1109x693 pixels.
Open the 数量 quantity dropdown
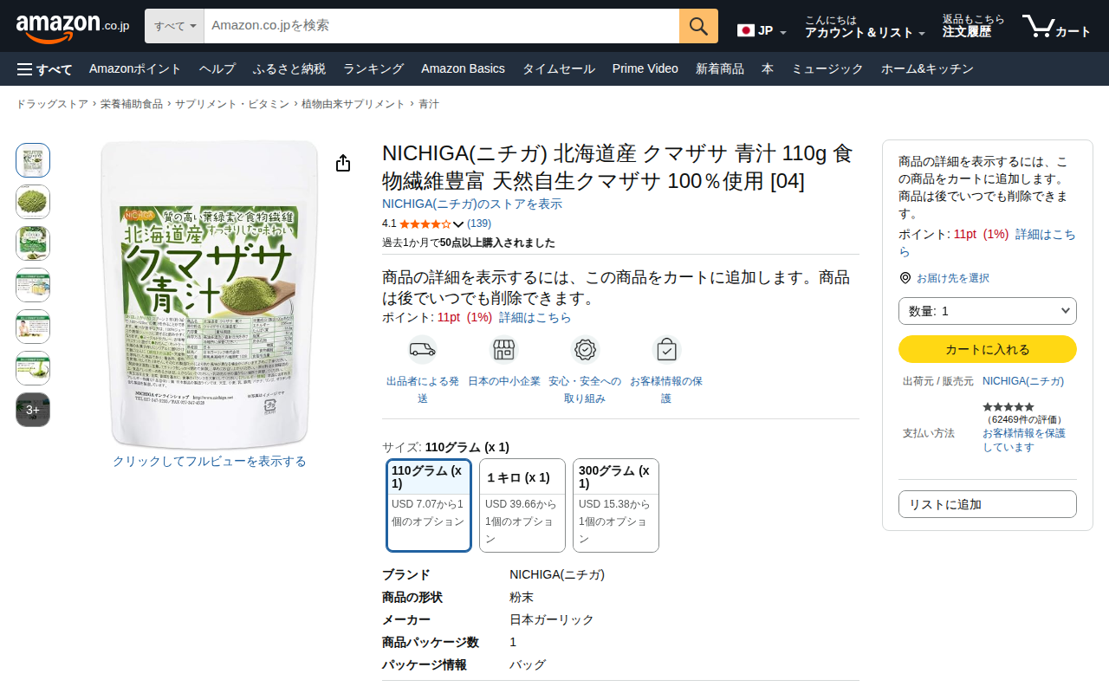click(988, 311)
